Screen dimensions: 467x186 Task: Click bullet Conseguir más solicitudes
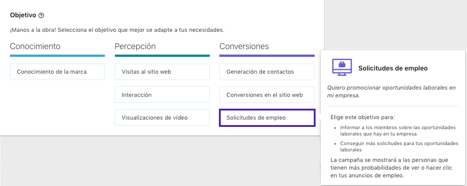[399, 146]
